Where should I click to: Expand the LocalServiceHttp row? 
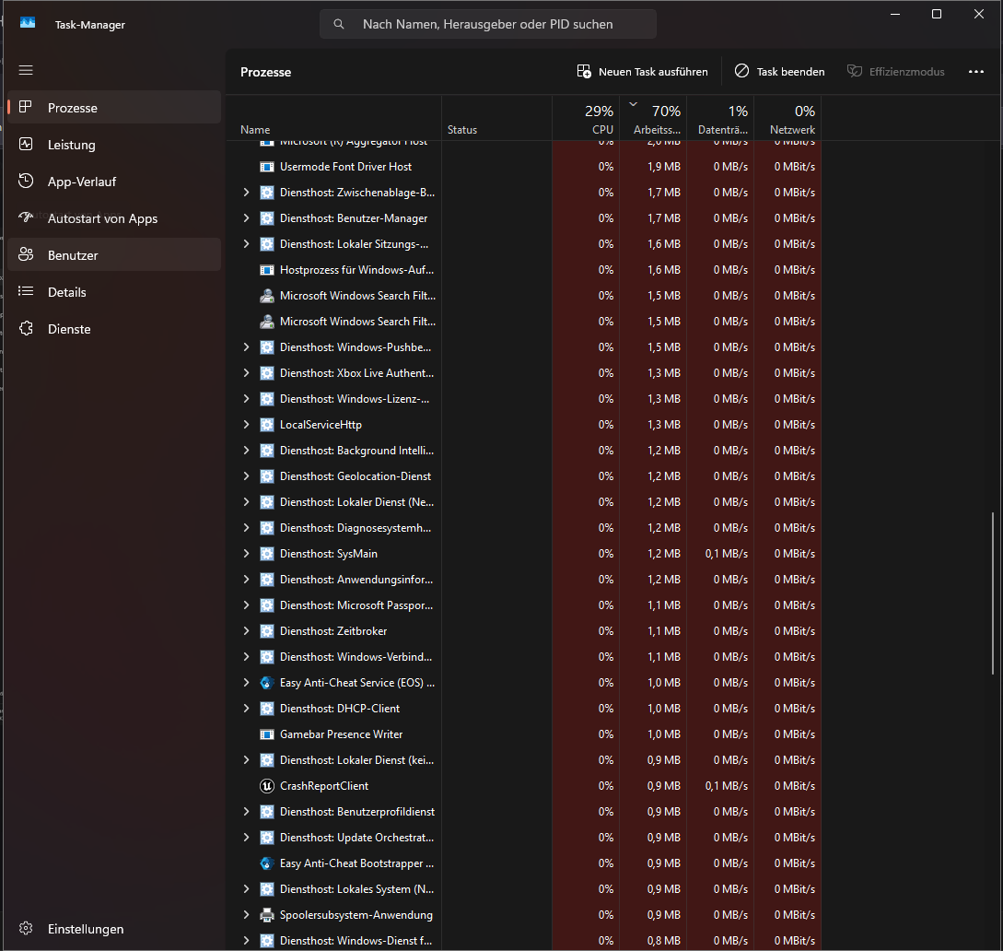coord(246,424)
